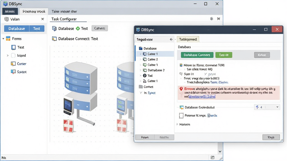Expand the Anatoois section
The height and width of the screenshot is (161, 287).
point(177,124)
